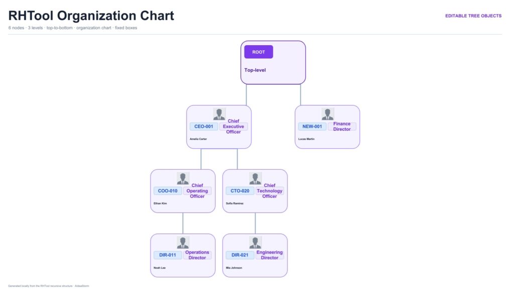Screen dimensions: 514x292
Task: Select the NEW-001 ID tag
Action: (312, 127)
